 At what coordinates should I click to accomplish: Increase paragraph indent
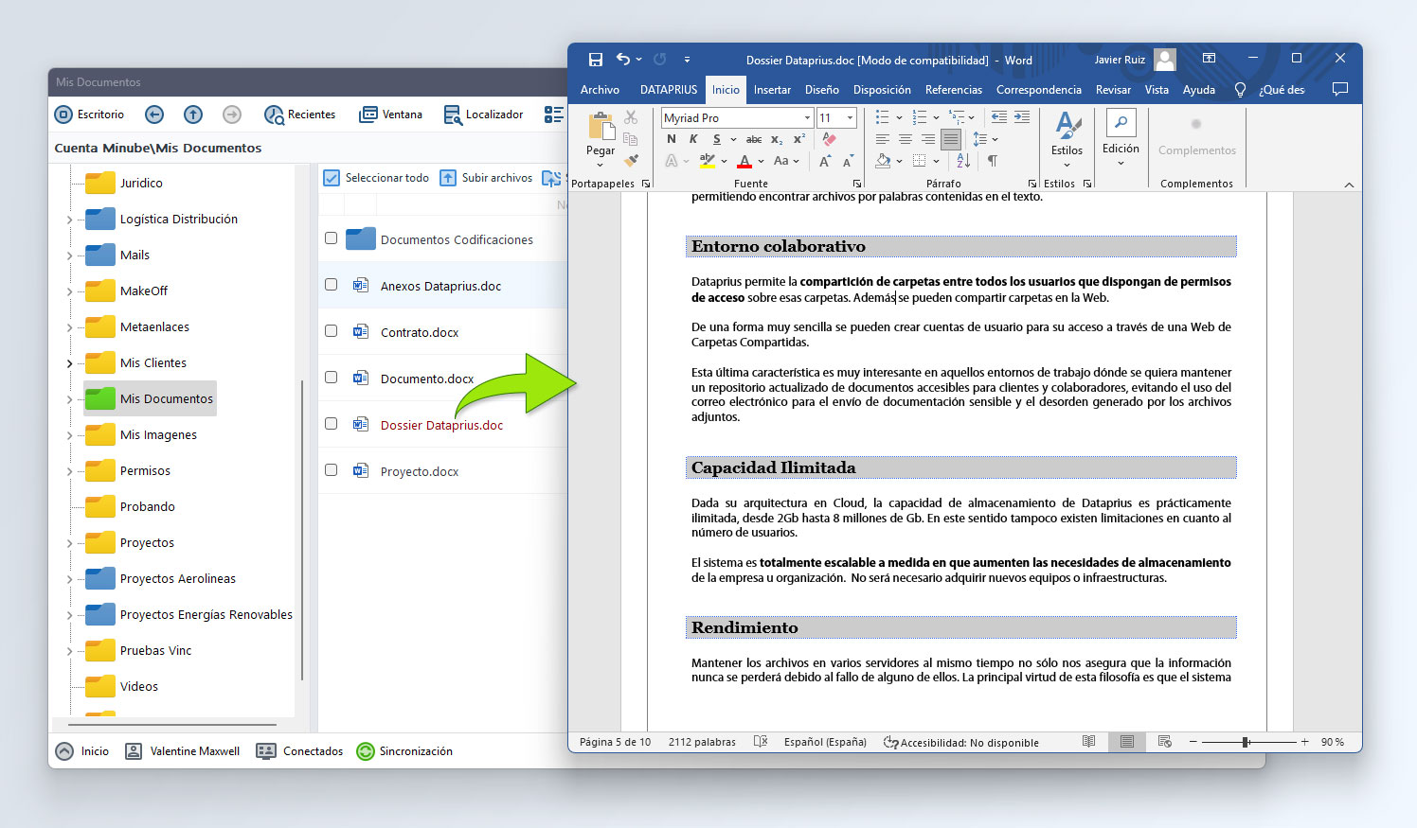pyautogui.click(x=1022, y=116)
